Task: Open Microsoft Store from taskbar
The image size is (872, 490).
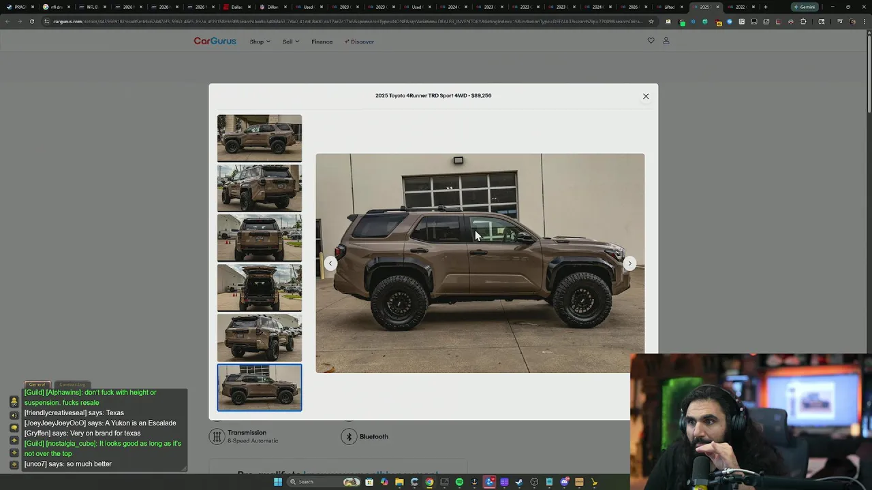Action: (x=369, y=482)
